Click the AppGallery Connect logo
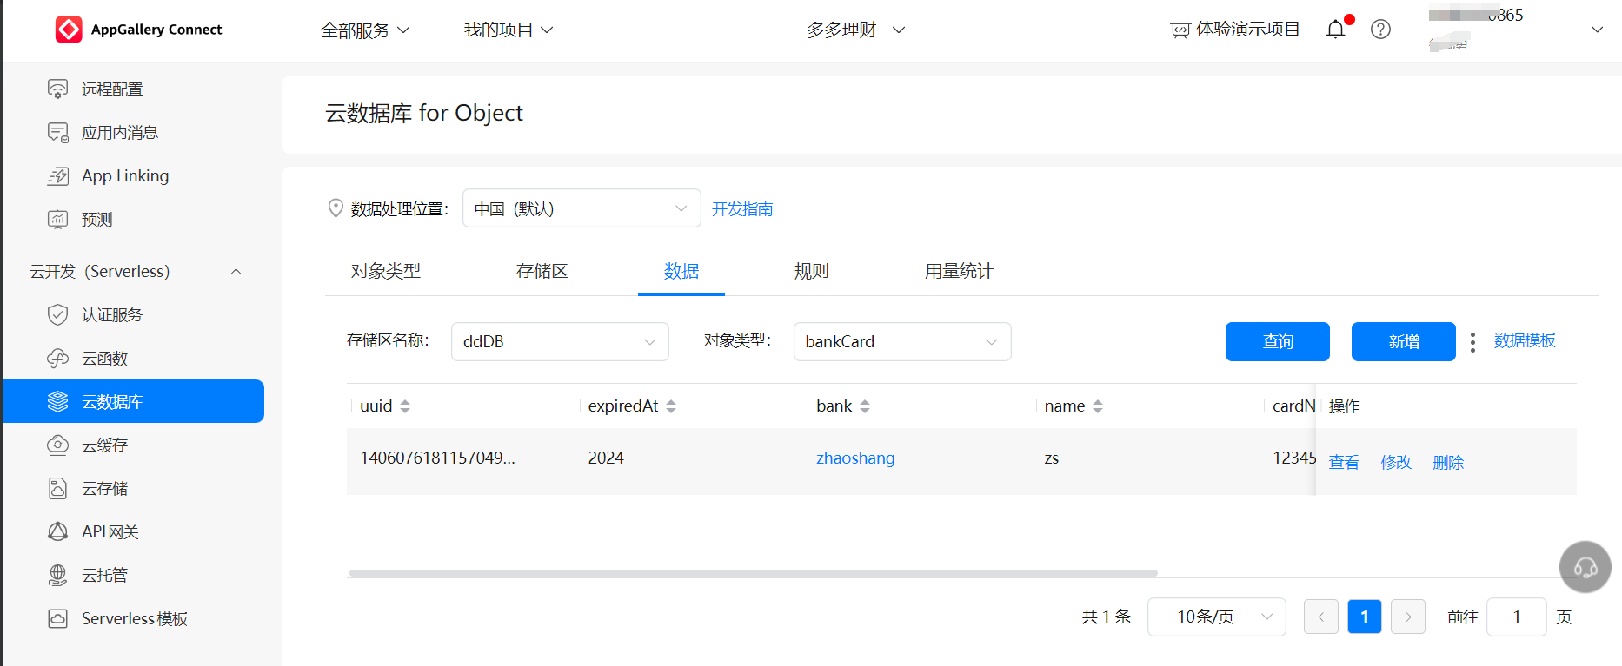The height and width of the screenshot is (666, 1622). coord(138,30)
